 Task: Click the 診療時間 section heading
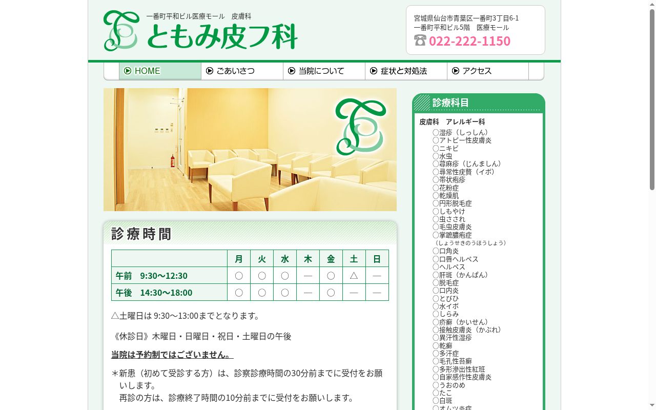coord(141,234)
